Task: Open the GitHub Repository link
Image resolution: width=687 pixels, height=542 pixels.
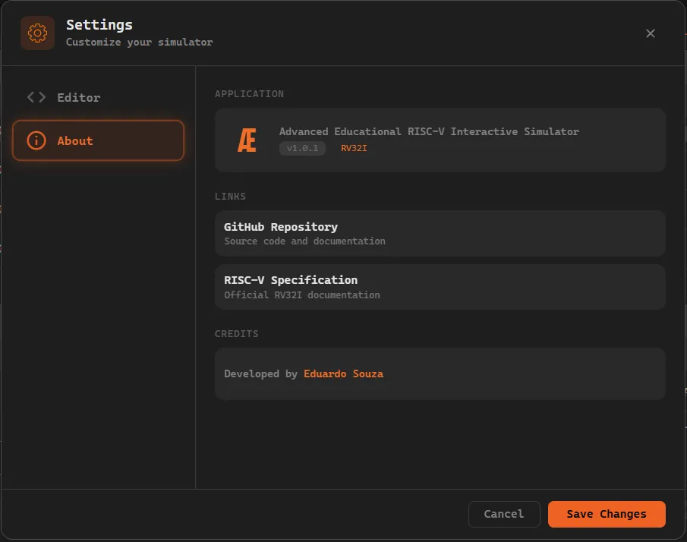Action: [281, 227]
